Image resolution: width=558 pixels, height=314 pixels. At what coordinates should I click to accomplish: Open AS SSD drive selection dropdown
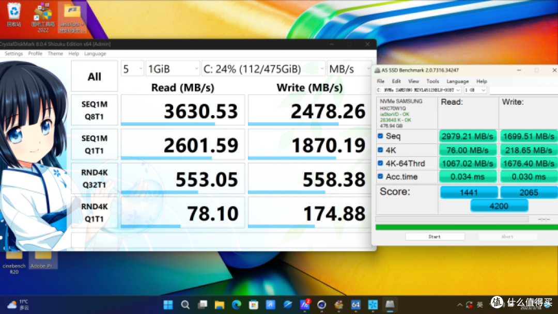[x=419, y=90]
